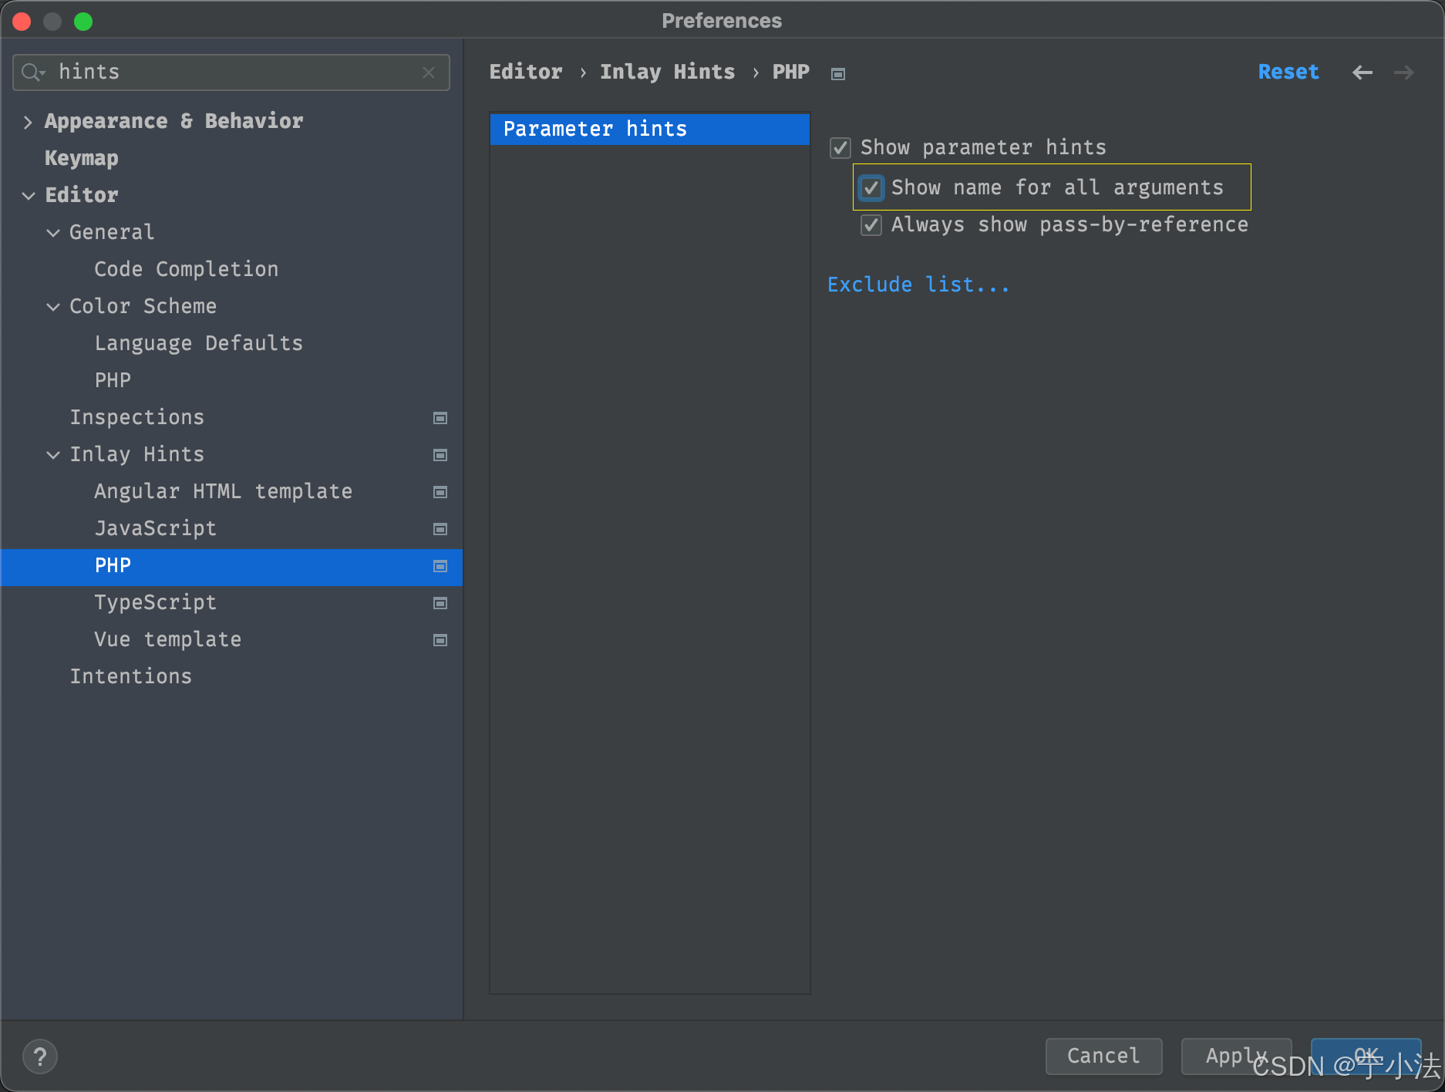Open the Exclude list dialog
1445x1092 pixels.
click(918, 284)
